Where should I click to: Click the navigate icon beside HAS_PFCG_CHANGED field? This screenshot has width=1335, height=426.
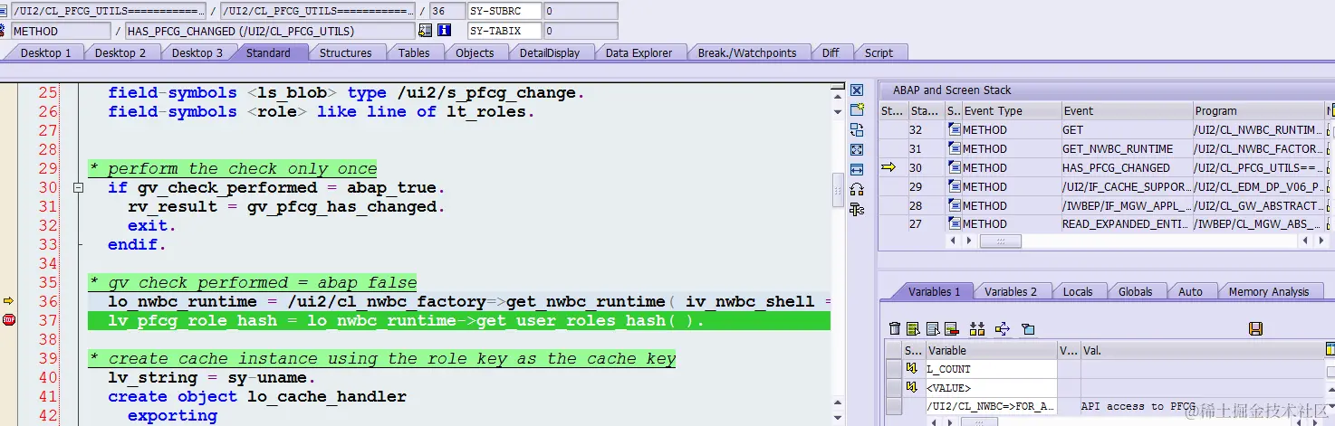point(426,31)
